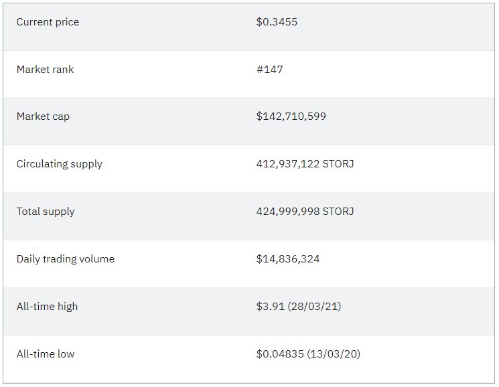Click the Circulating supply label
Viewport: 499px width, 387px height.
(x=60, y=164)
